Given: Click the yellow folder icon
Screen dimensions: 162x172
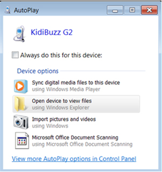Looking at the screenshot, I should tap(20, 104).
